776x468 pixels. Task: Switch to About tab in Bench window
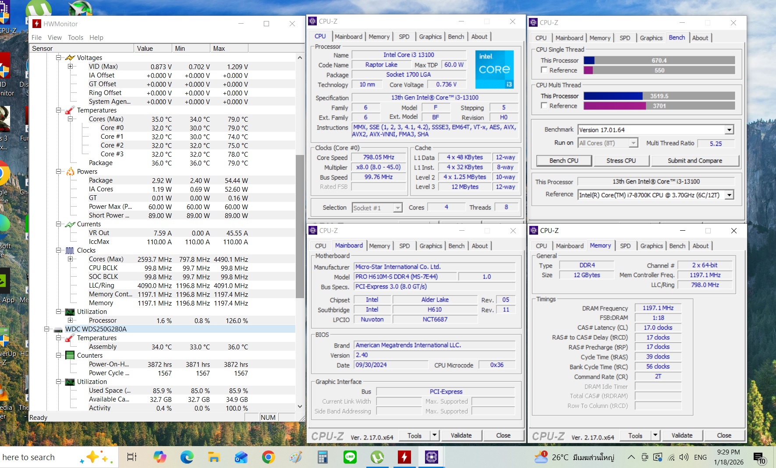pyautogui.click(x=700, y=38)
